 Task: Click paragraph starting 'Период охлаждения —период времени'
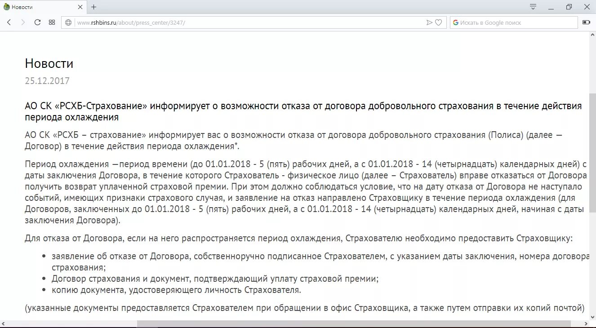(x=306, y=192)
